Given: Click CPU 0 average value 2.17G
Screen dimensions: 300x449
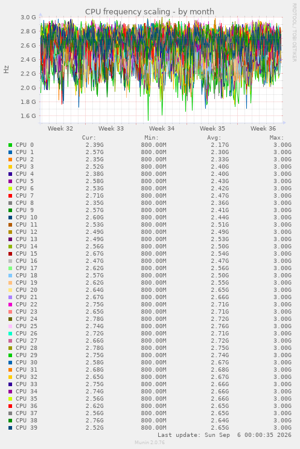Looking at the screenshot, I should (x=220, y=145).
